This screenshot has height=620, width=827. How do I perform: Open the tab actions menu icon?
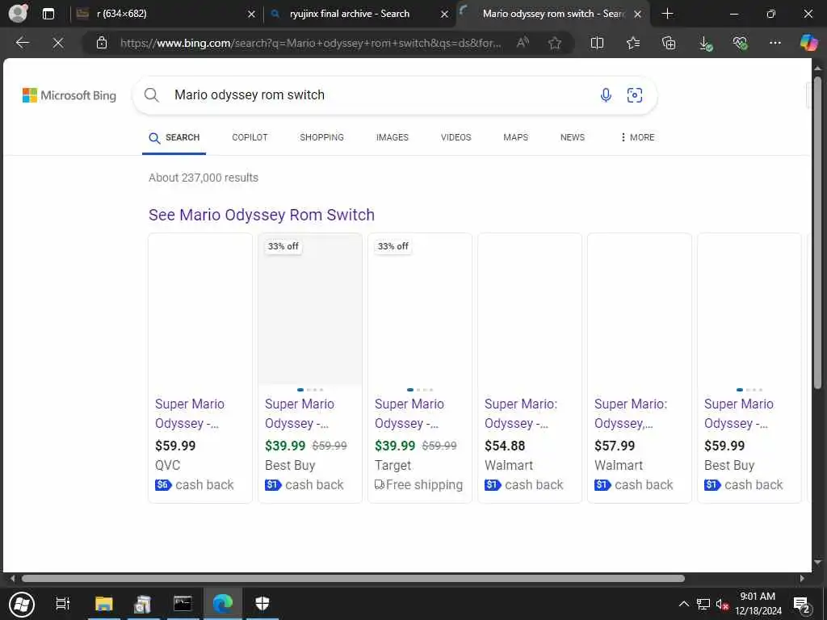(x=48, y=14)
